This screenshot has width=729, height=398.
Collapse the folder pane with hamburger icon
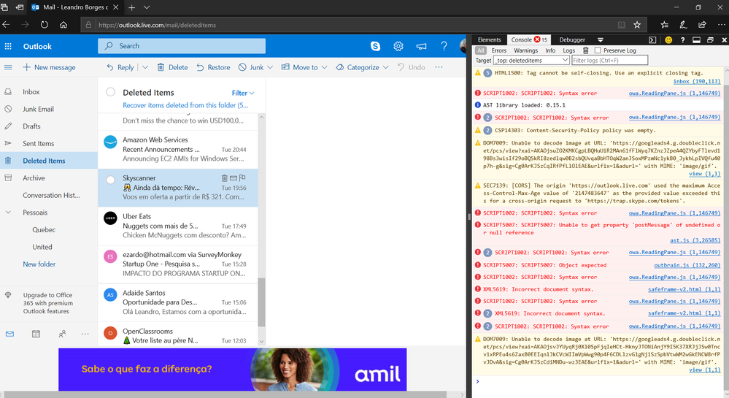click(8, 67)
